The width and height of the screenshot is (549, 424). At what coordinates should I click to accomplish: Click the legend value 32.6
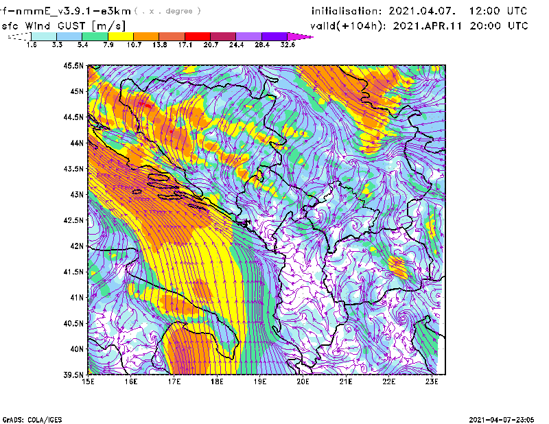click(x=288, y=45)
